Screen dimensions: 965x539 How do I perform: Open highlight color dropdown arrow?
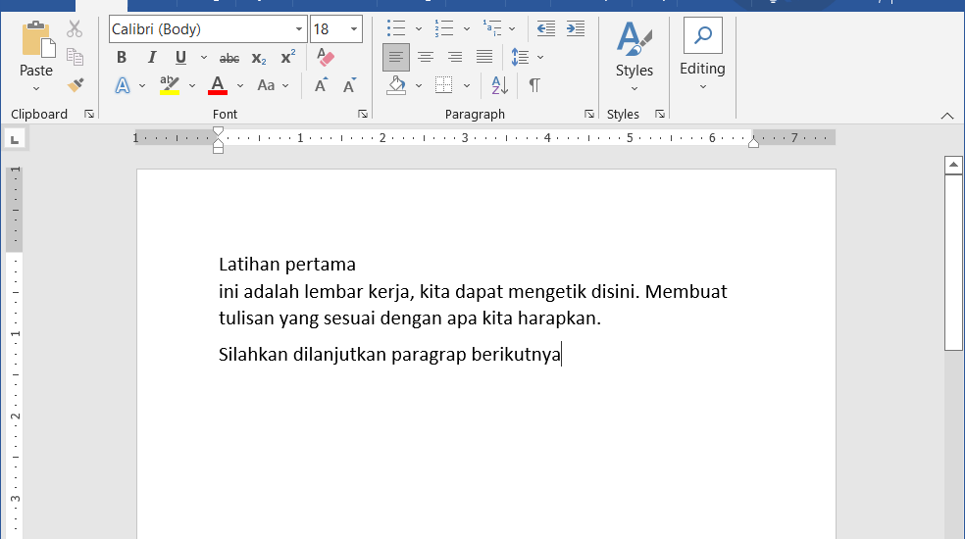pyautogui.click(x=192, y=85)
